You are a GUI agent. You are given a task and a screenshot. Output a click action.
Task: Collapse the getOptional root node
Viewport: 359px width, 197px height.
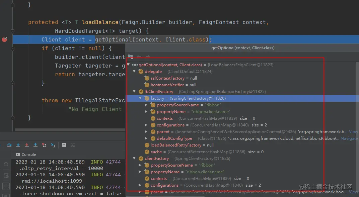pyautogui.click(x=129, y=65)
